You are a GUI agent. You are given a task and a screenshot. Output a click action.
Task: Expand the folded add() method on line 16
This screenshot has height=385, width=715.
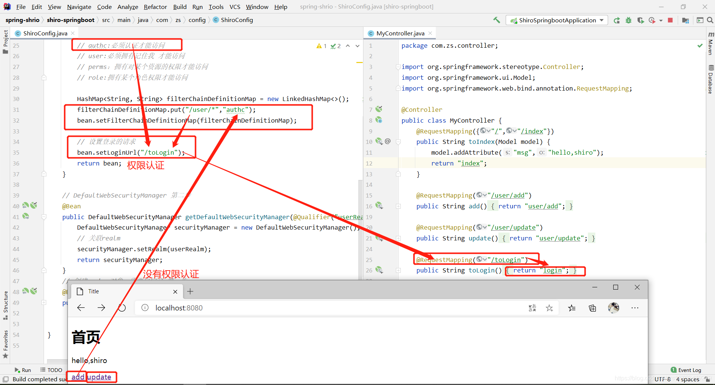click(398, 206)
